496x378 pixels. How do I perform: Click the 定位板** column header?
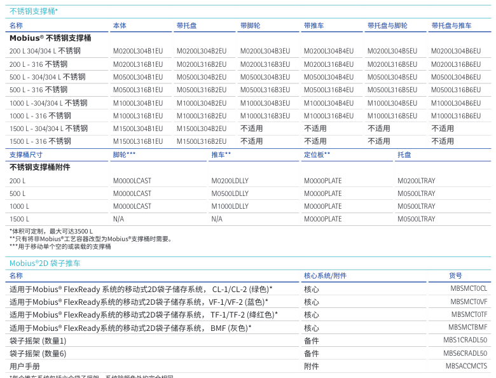[x=317, y=155]
